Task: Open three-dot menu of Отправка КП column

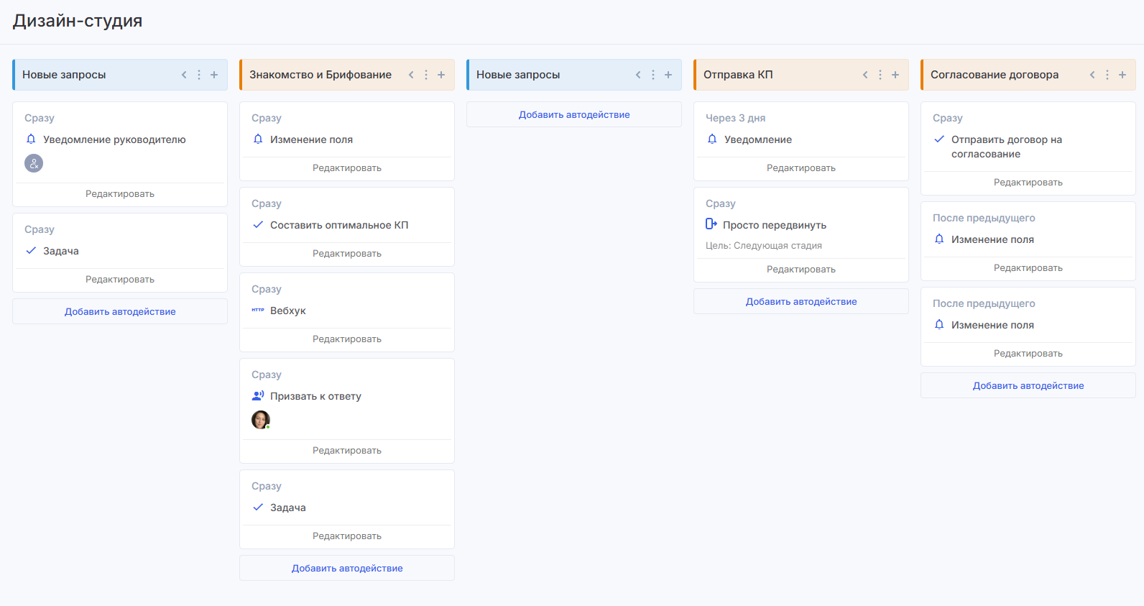Action: (x=880, y=75)
